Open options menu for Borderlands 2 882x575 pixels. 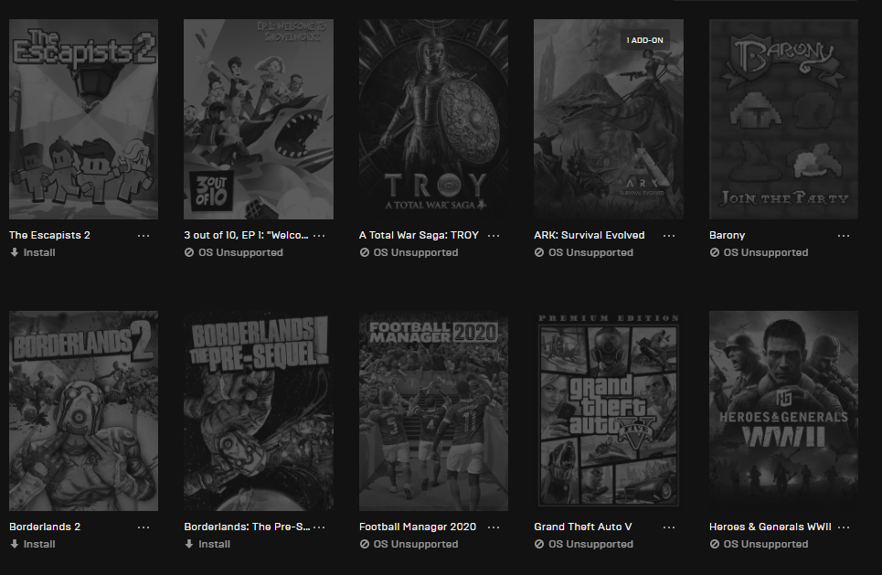coord(143,527)
